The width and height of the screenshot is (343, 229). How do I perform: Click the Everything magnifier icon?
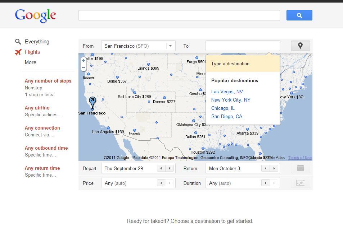point(18,42)
